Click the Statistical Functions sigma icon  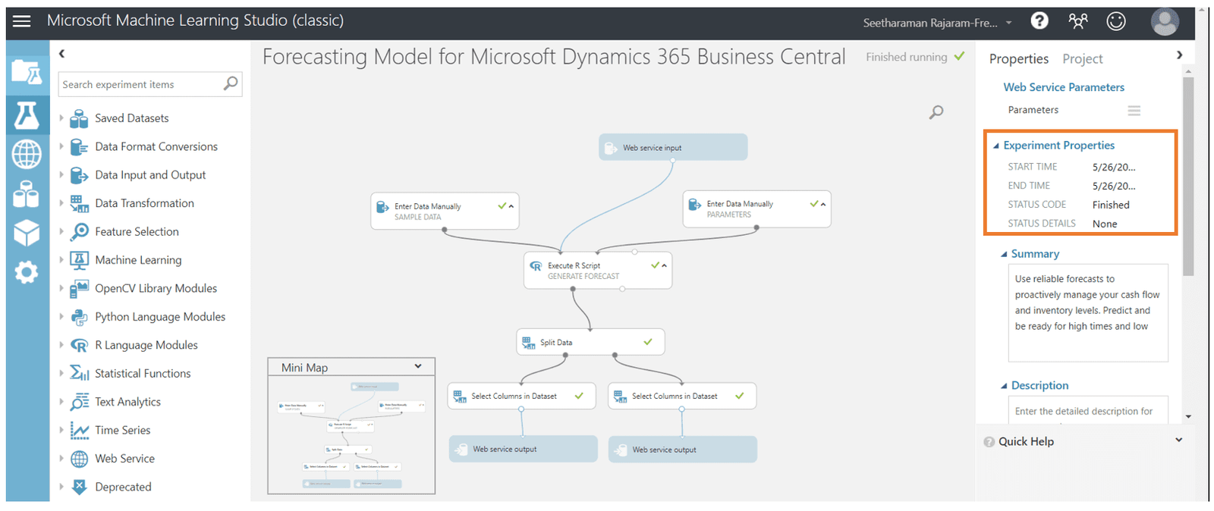coord(79,373)
